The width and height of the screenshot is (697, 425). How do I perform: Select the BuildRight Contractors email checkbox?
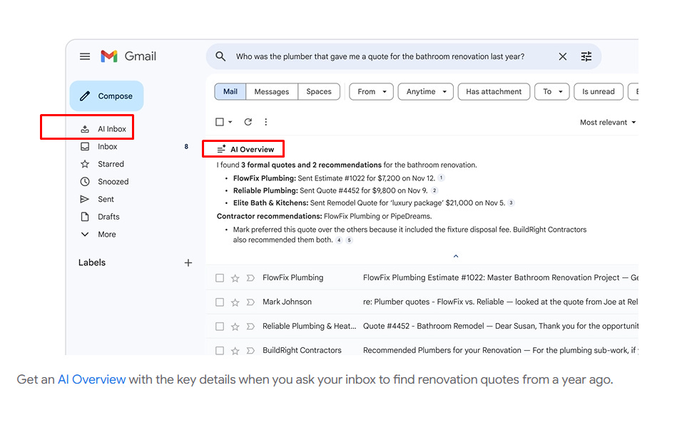[220, 351]
